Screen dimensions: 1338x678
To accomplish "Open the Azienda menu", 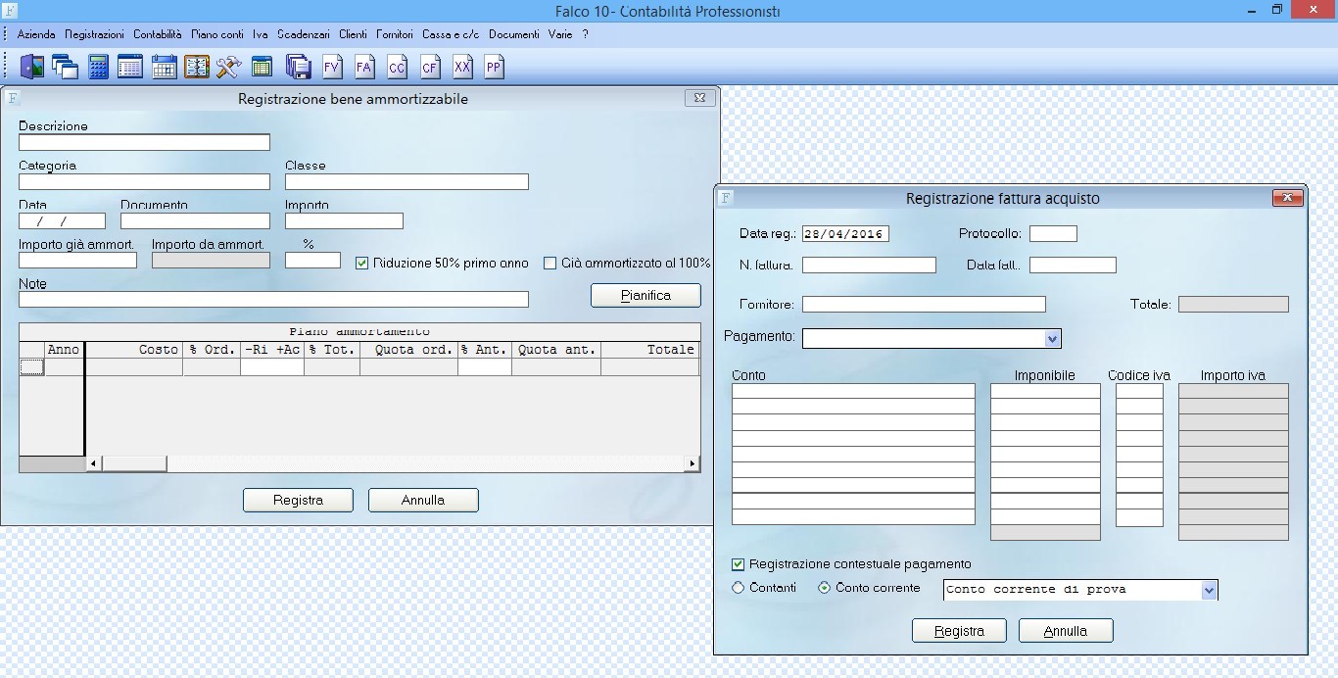I will click(x=36, y=34).
